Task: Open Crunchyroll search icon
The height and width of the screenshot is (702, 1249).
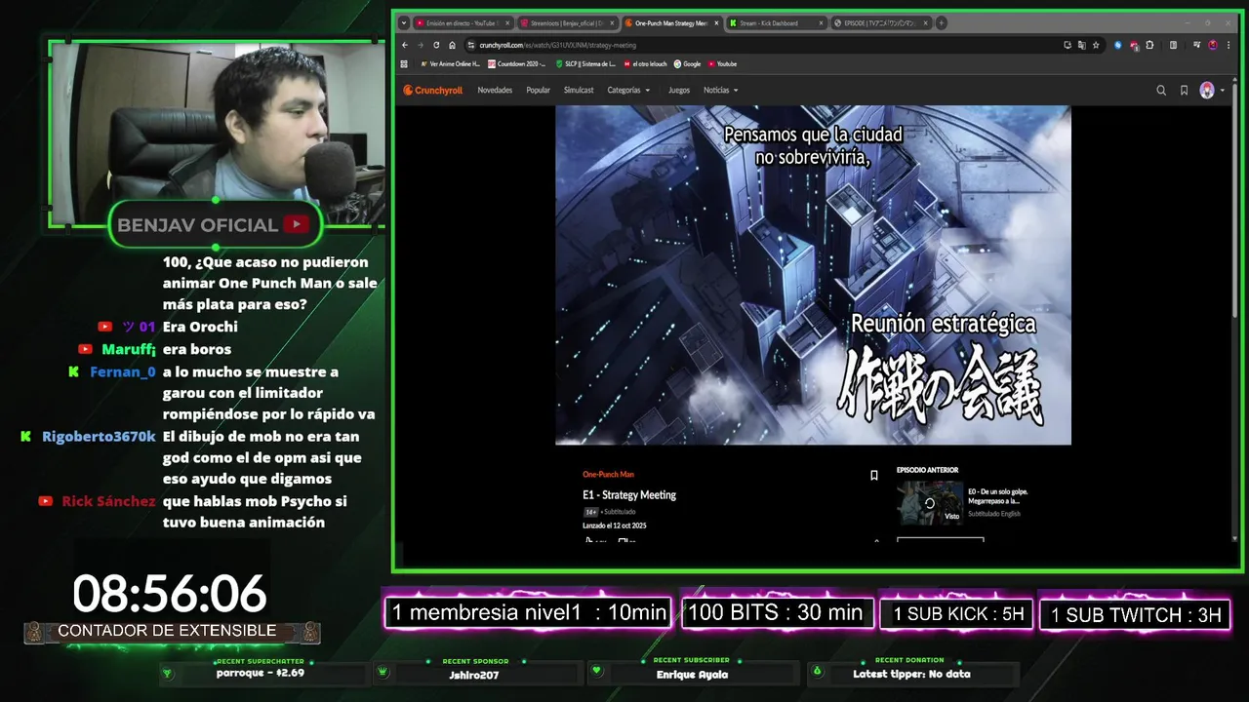Action: click(x=1161, y=90)
